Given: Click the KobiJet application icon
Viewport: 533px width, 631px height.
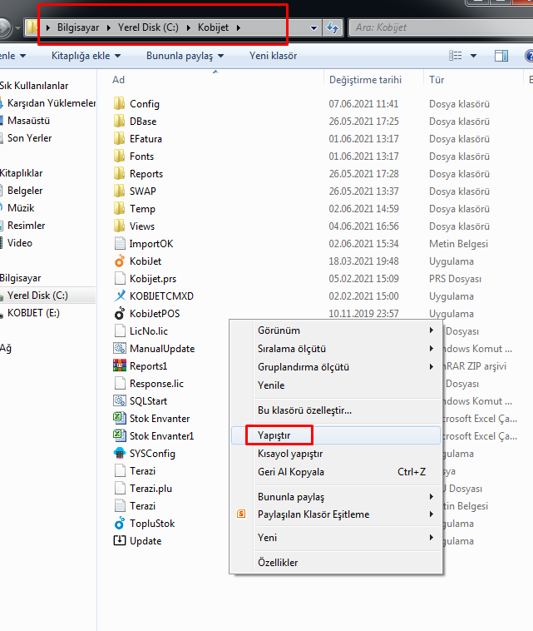Looking at the screenshot, I should (120, 261).
